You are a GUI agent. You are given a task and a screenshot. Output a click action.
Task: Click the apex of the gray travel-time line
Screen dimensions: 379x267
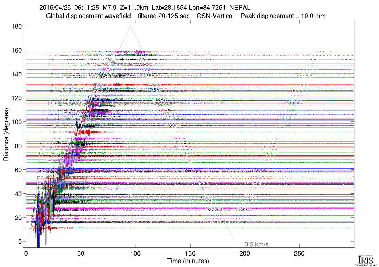click(x=130, y=26)
